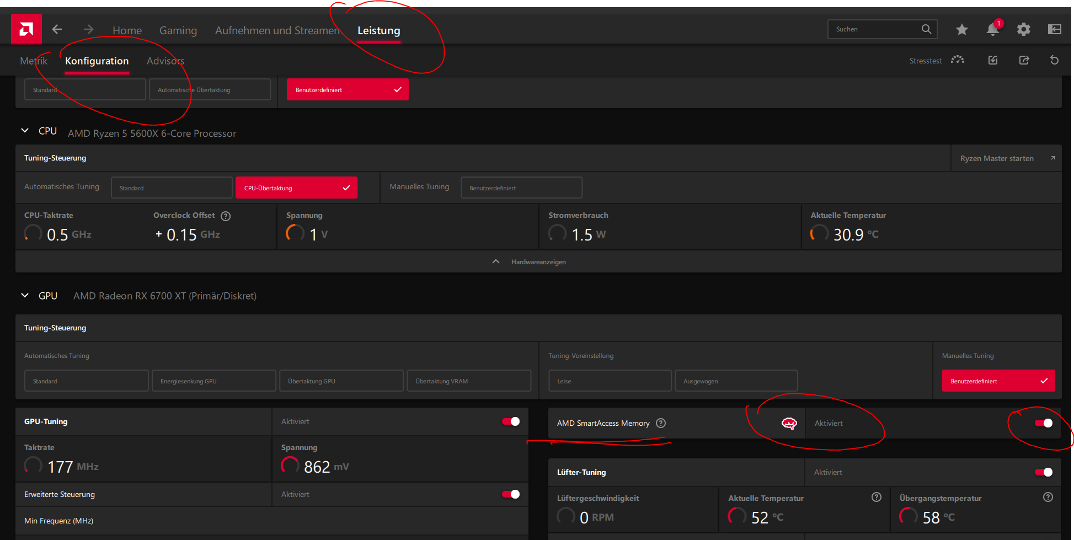The height and width of the screenshot is (540, 1074).
Task: Open AMD SmartAccess Memory help icon
Action: click(x=661, y=423)
